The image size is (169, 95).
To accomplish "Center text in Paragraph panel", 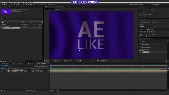I will pos(143,32).
